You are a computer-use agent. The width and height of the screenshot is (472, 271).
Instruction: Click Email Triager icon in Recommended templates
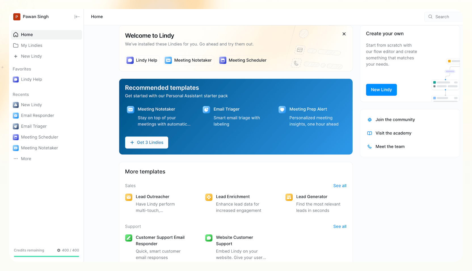click(206, 110)
